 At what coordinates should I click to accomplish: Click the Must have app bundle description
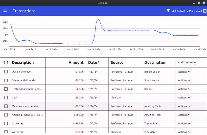pyautogui.click(x=25, y=106)
